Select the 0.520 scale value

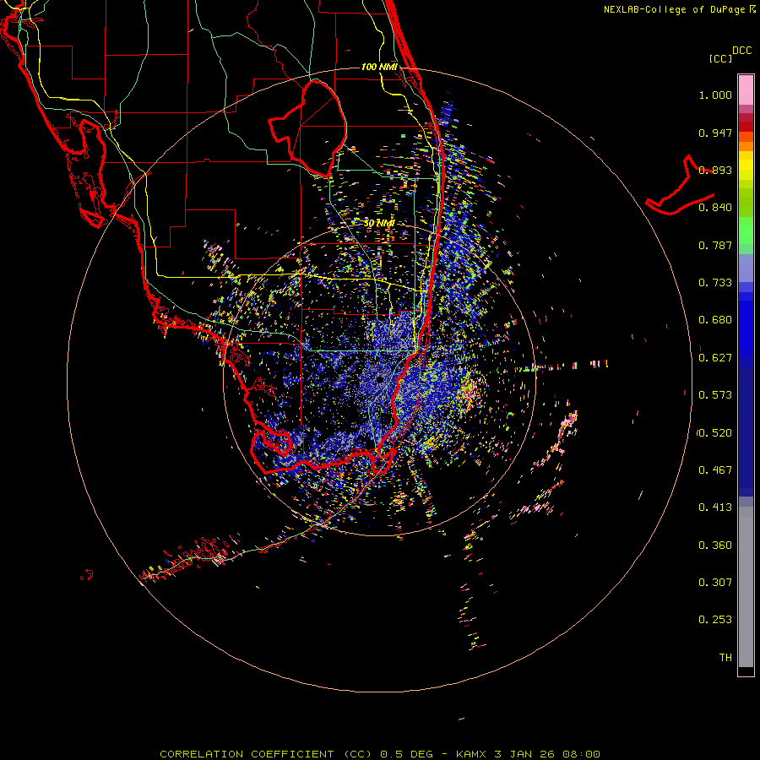(x=715, y=433)
